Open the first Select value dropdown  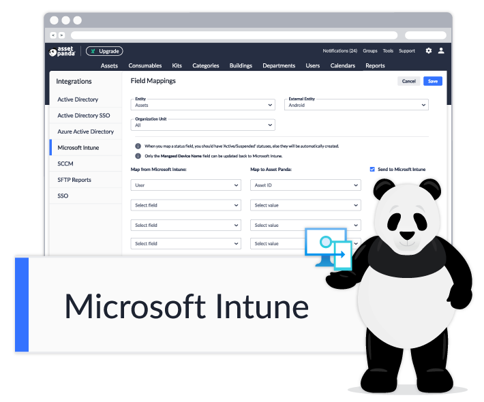coord(305,205)
